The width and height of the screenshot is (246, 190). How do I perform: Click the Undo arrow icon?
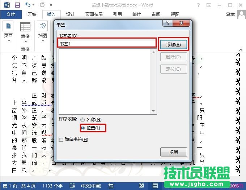28,5
